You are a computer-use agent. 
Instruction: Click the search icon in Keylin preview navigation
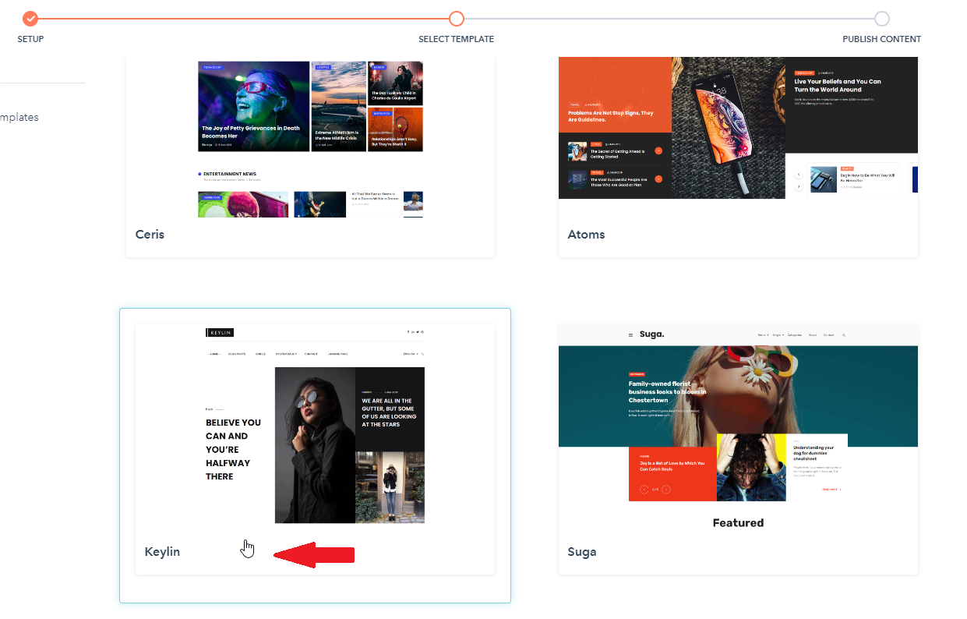click(422, 354)
